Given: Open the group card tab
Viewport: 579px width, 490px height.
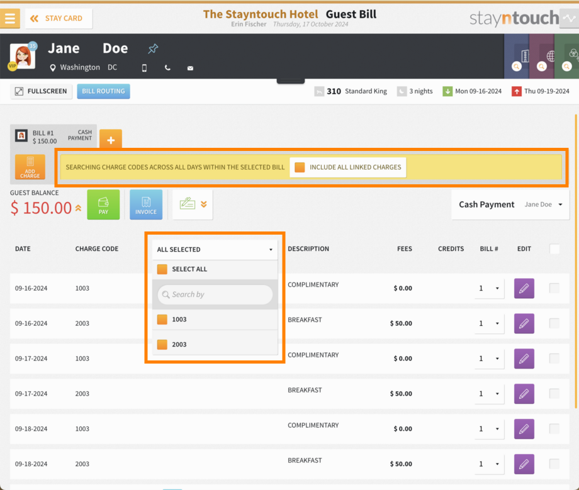Looking at the screenshot, I should 567,56.
